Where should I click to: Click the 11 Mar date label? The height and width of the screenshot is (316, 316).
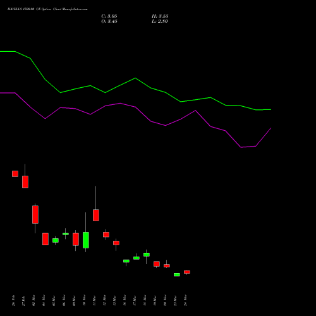95,300
